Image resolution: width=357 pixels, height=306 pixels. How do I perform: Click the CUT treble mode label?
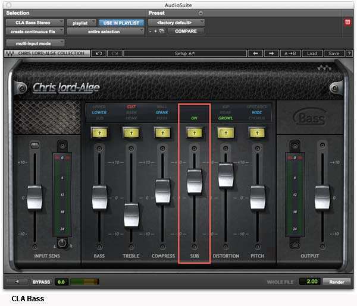click(131, 106)
